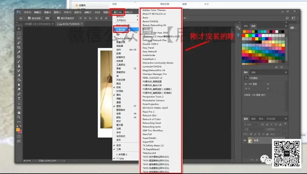This screenshot has height=174, width=307.
Task: Toggle 自动选择 checkbox in options bar
Action: (x=29, y=18)
